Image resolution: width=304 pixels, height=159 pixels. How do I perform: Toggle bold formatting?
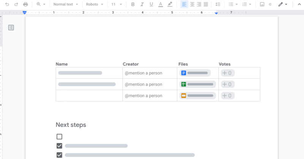point(133,5)
